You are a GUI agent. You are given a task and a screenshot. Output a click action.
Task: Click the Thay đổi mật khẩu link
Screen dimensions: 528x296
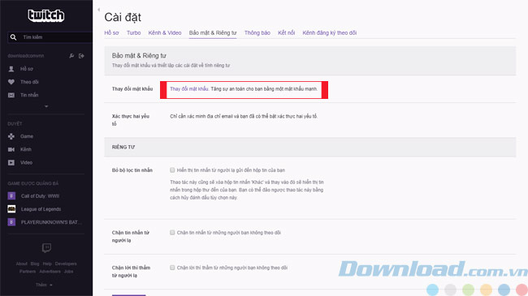[x=189, y=89]
